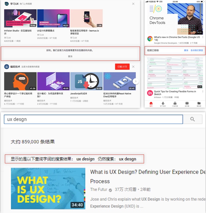
Task: Click the magnifier search button
Action: coord(192,119)
